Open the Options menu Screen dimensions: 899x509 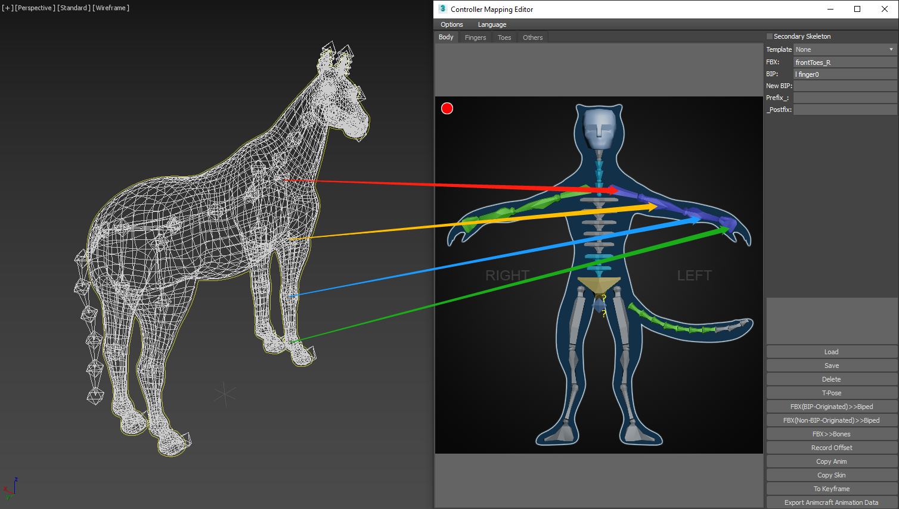coord(451,24)
